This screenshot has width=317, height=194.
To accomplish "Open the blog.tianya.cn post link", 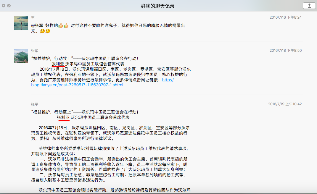I will click(77, 85).
